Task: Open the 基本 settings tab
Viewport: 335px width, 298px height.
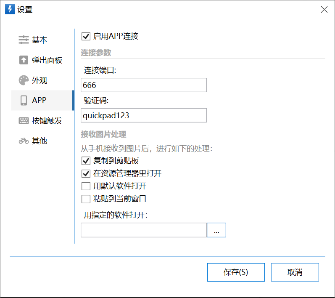Action: (x=40, y=40)
